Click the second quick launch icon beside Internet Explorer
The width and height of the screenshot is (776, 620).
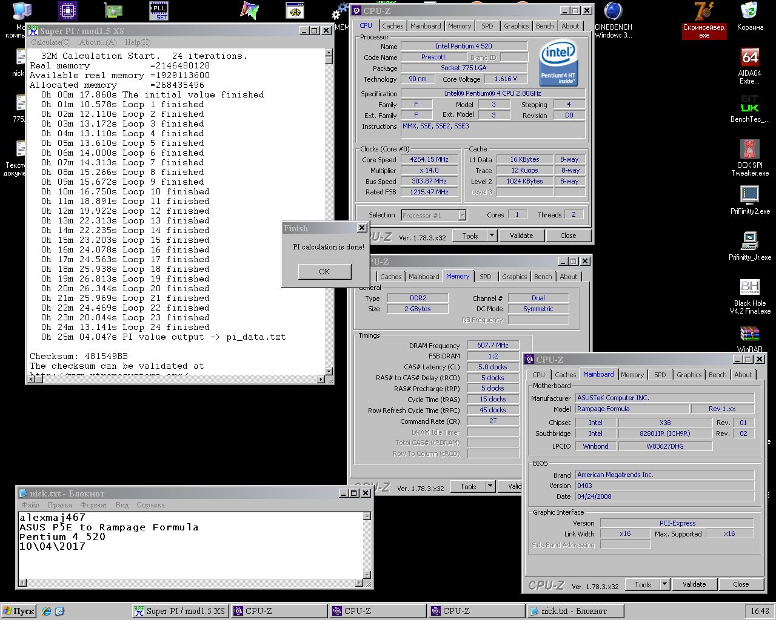(59, 612)
